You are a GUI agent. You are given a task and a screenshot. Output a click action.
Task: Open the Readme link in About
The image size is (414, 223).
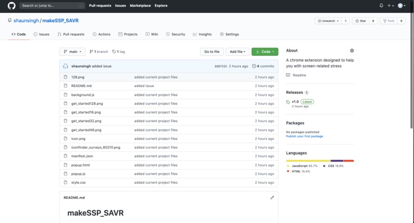click(x=299, y=75)
